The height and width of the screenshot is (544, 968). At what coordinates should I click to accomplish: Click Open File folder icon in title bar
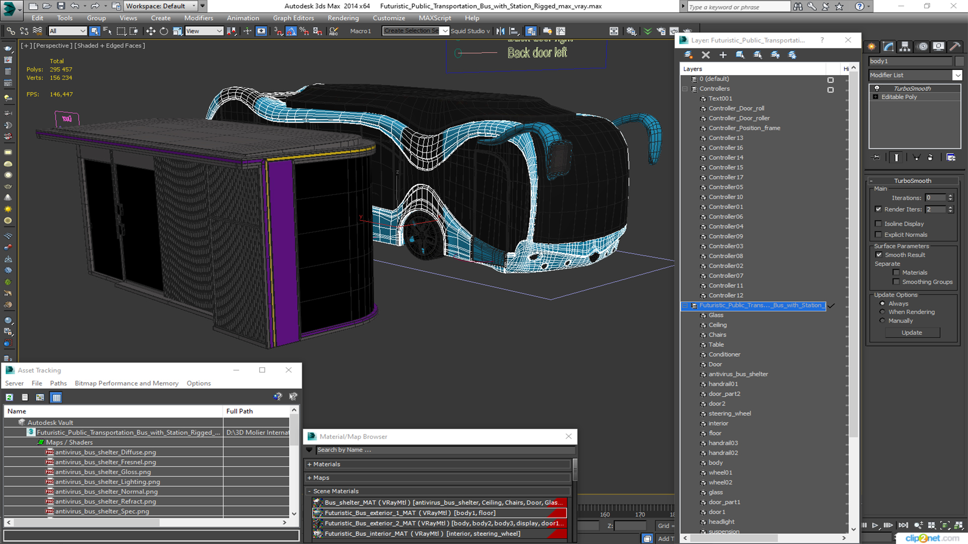pos(47,6)
